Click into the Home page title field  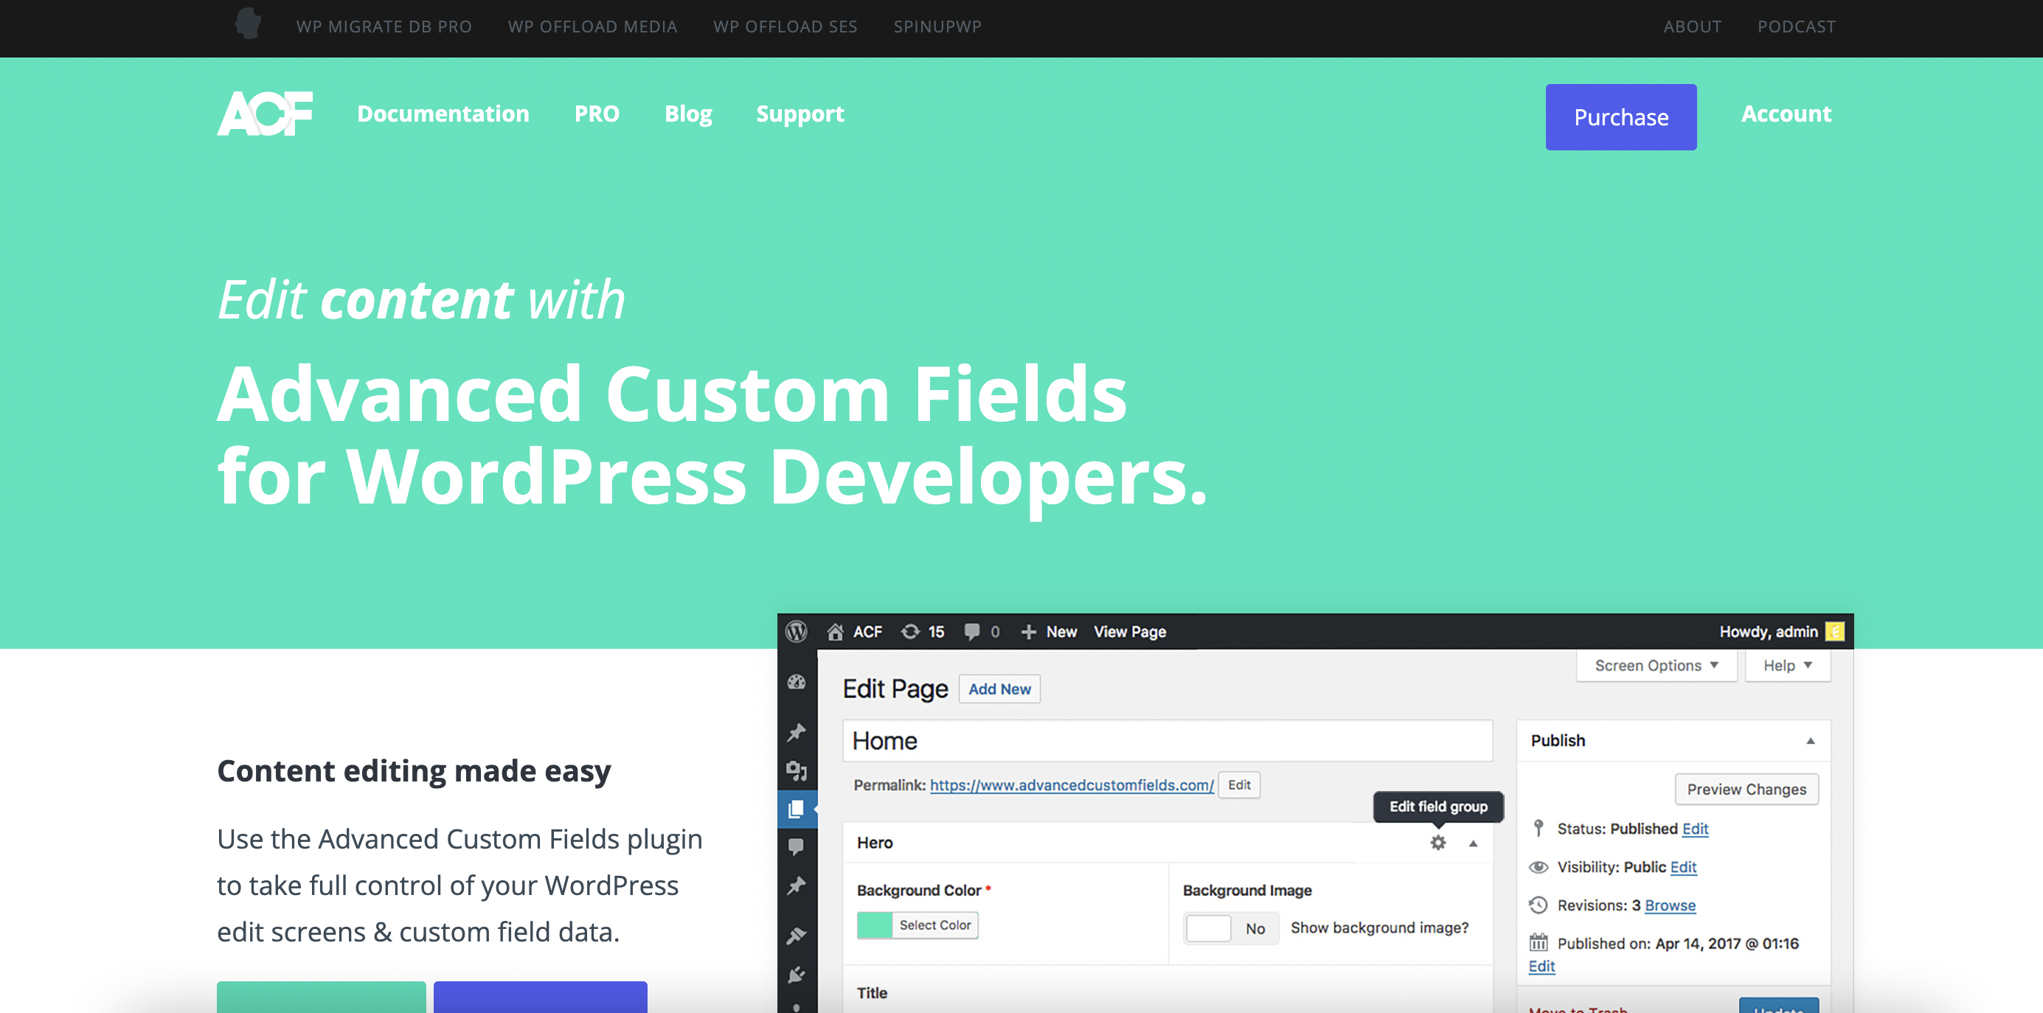point(1168,740)
